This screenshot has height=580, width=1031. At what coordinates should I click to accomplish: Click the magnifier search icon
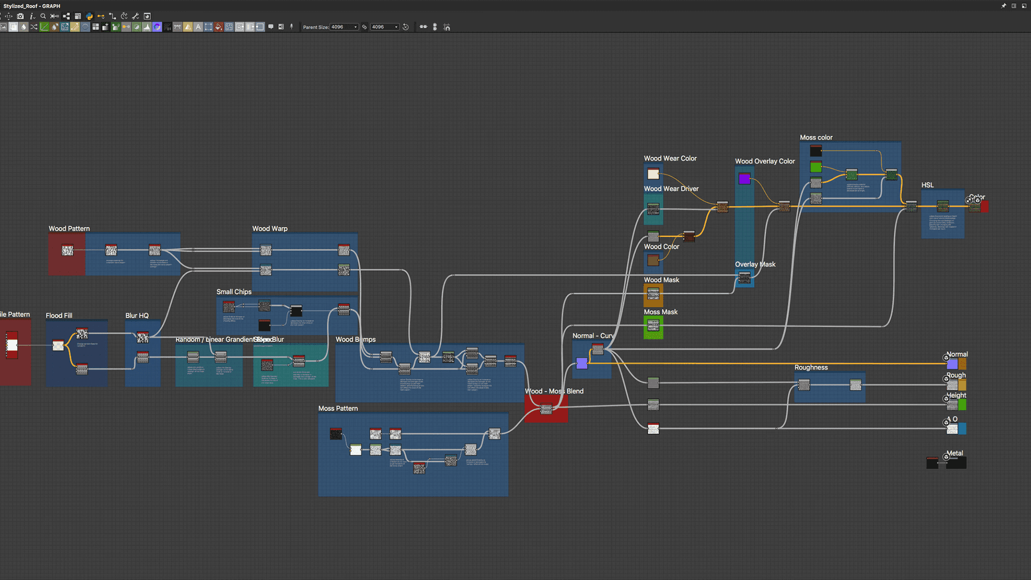[43, 16]
